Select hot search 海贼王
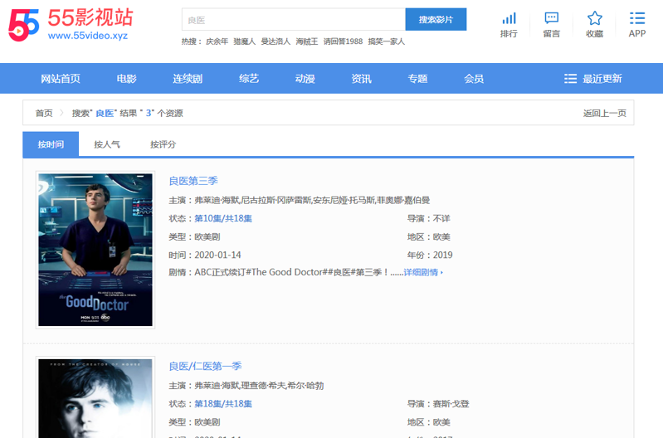 [x=306, y=41]
